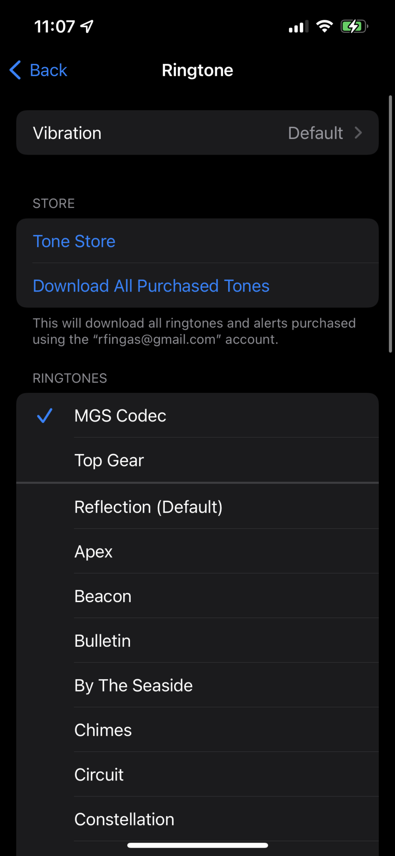
Task: Tap the location arrow beside the time
Action: (87, 27)
